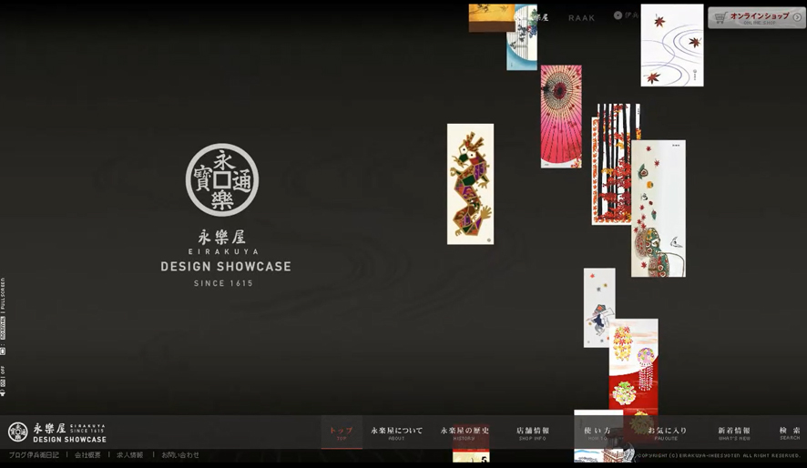The image size is (807, 468).
Task: Open white tenugui with falling leaves
Action: 659,209
